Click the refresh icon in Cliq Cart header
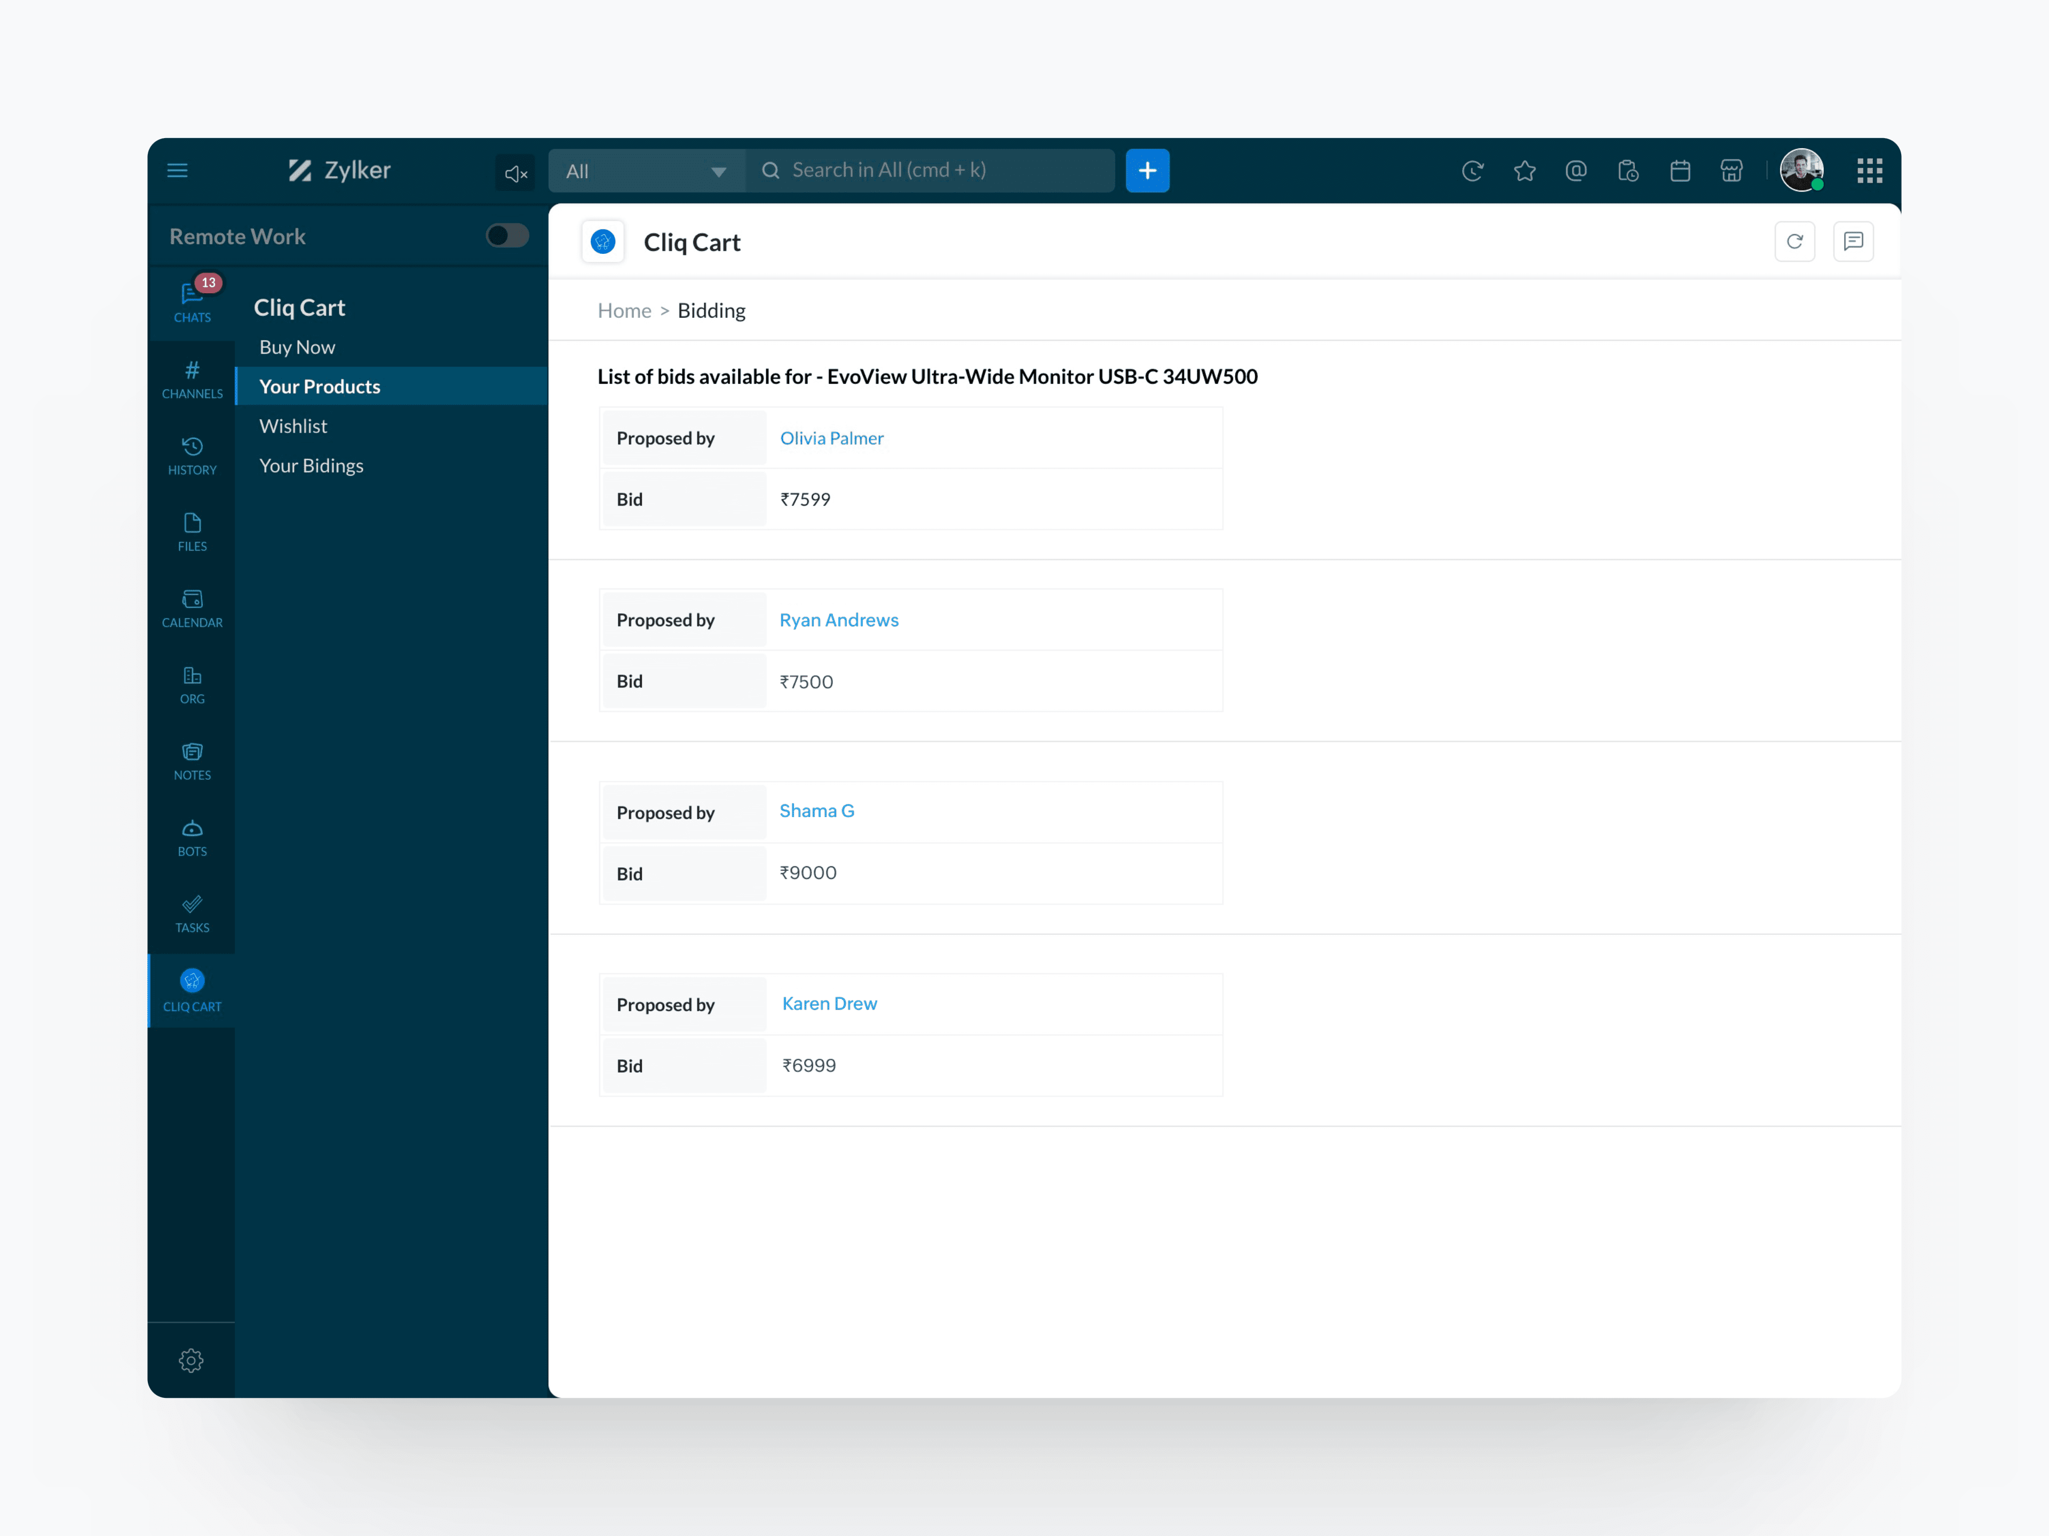 1794,242
